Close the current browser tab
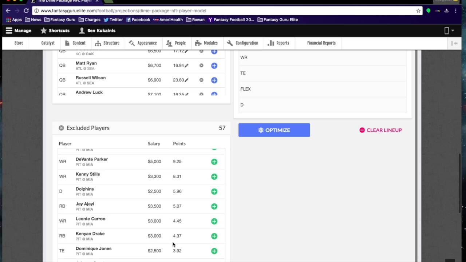466x262 pixels. (97, 1)
